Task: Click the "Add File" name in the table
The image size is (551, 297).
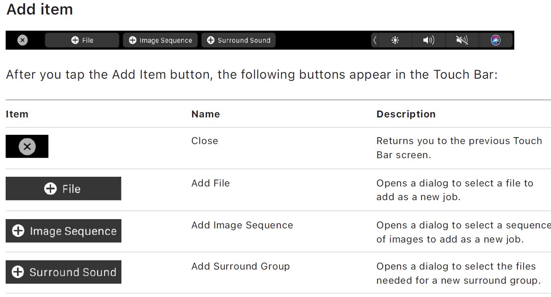Action: 211,183
